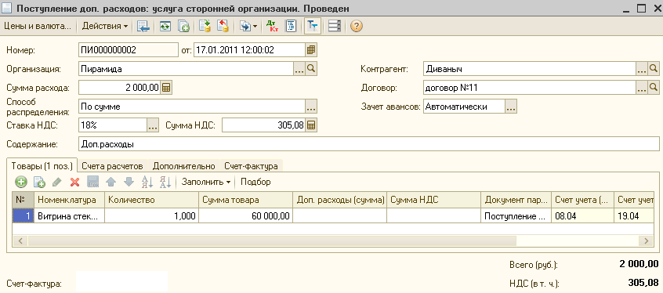Click the magnifier icon next to Пирамида
This screenshot has width=663, height=293.
[x=311, y=69]
